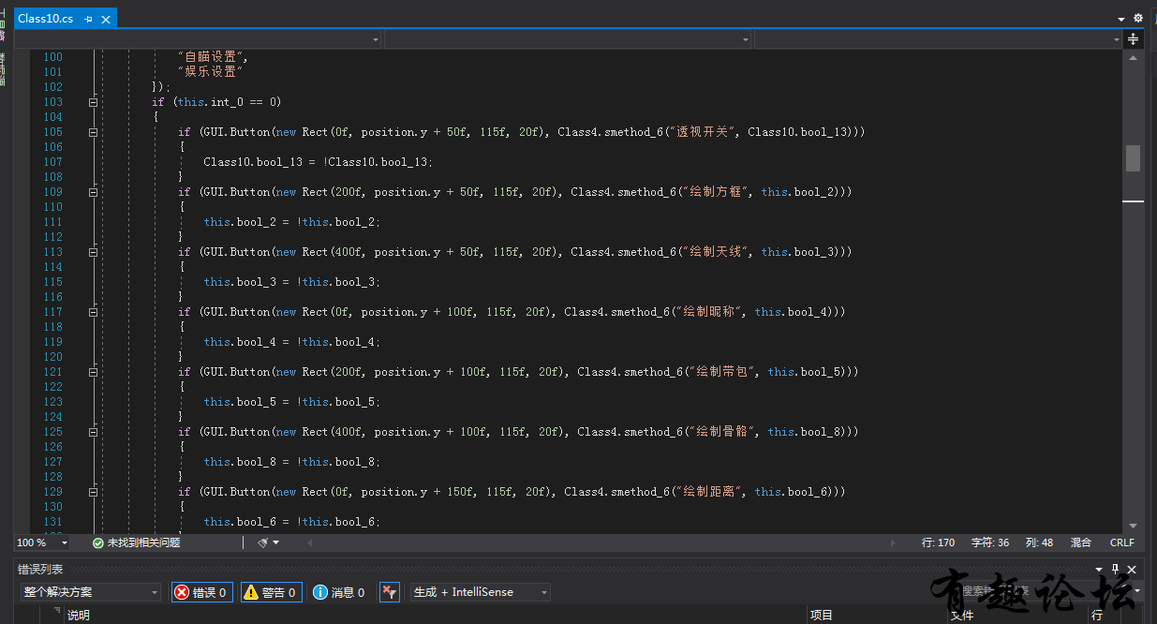
Task: Toggle the Warnings 0 filter button
Action: coord(270,592)
